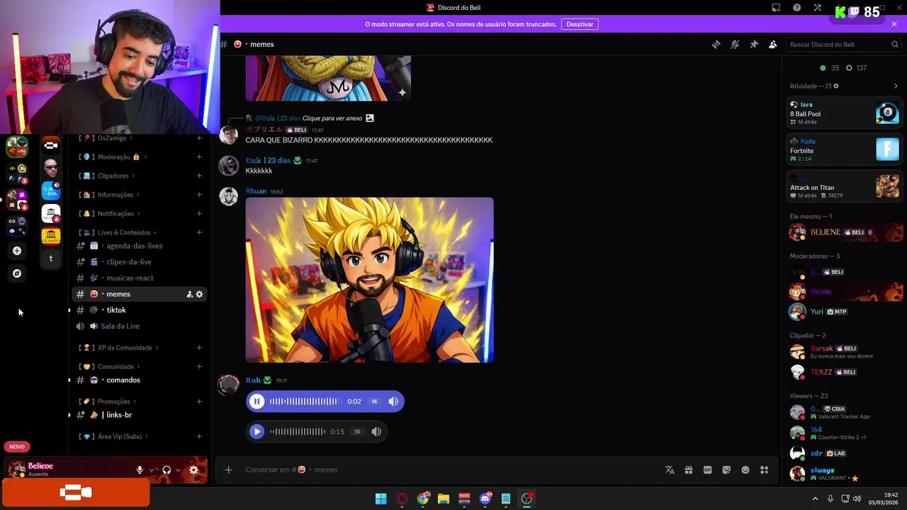This screenshot has height=510, width=907.
Task: Open input device dropdown beside microphone
Action: [x=152, y=470]
